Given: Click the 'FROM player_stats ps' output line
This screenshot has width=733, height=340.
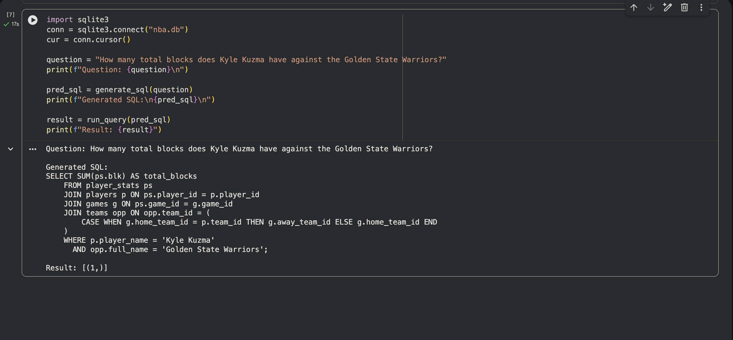Looking at the screenshot, I should click(108, 185).
